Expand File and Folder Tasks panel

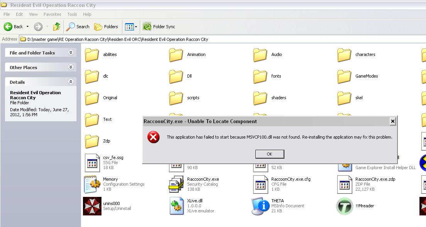pos(71,53)
